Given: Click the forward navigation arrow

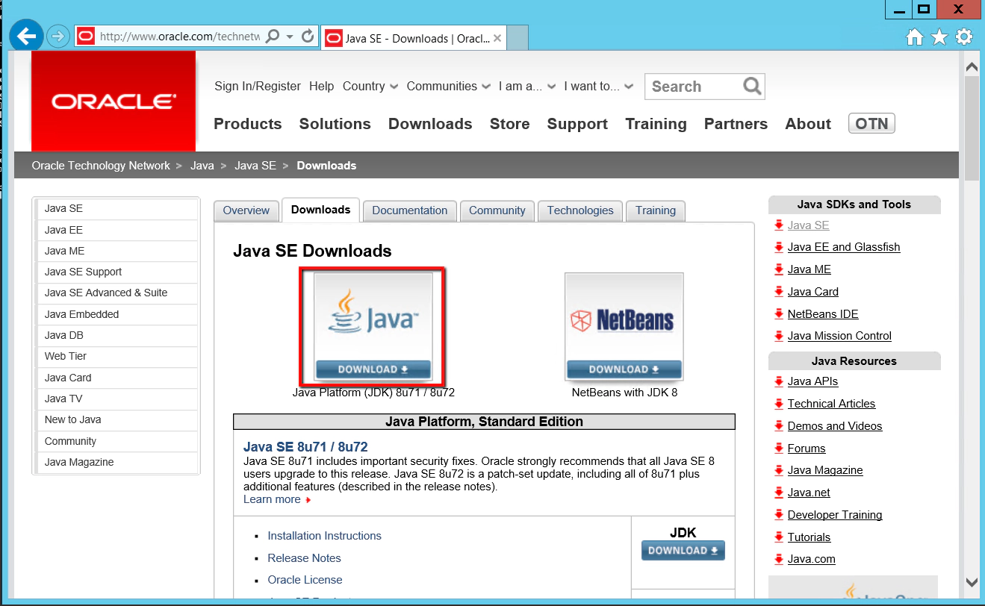Looking at the screenshot, I should point(58,37).
